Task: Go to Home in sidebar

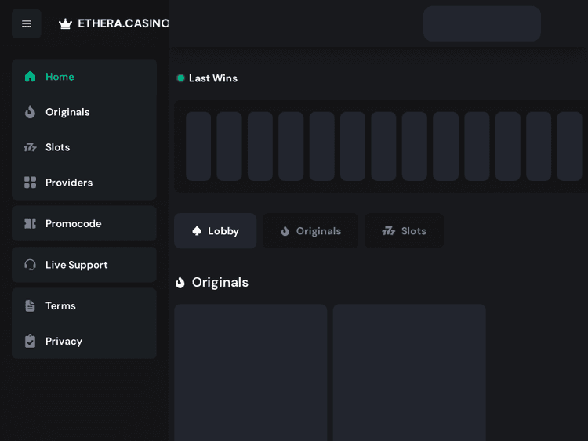Action: 84,77
